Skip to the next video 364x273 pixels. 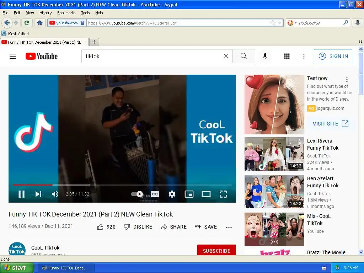38,194
